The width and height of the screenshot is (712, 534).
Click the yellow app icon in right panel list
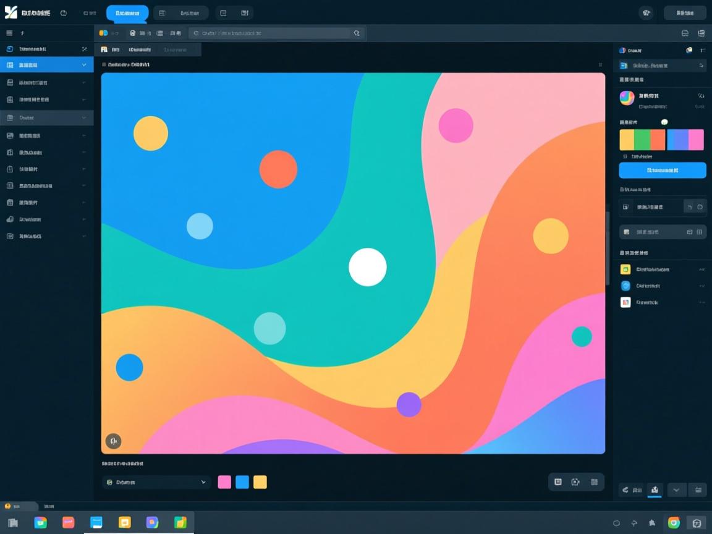(x=625, y=269)
